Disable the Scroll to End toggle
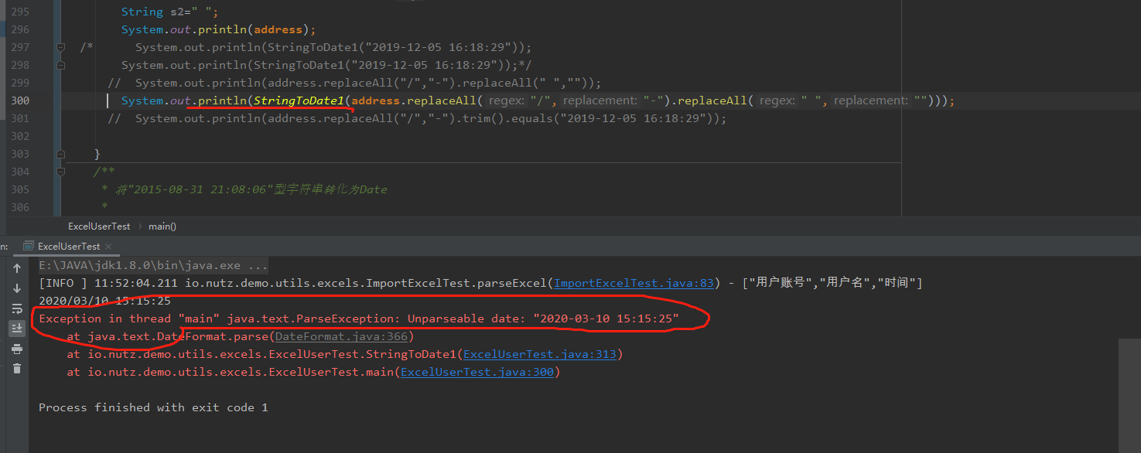The image size is (1141, 453). (x=17, y=327)
